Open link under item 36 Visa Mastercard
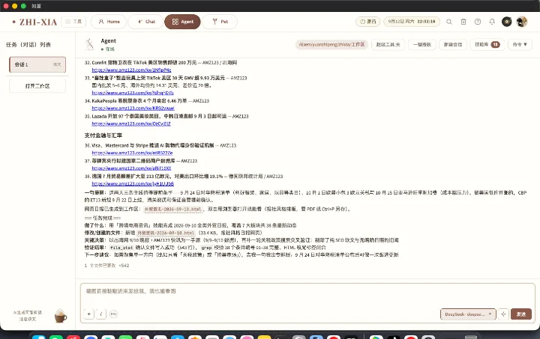The width and height of the screenshot is (540, 339). [x=132, y=153]
